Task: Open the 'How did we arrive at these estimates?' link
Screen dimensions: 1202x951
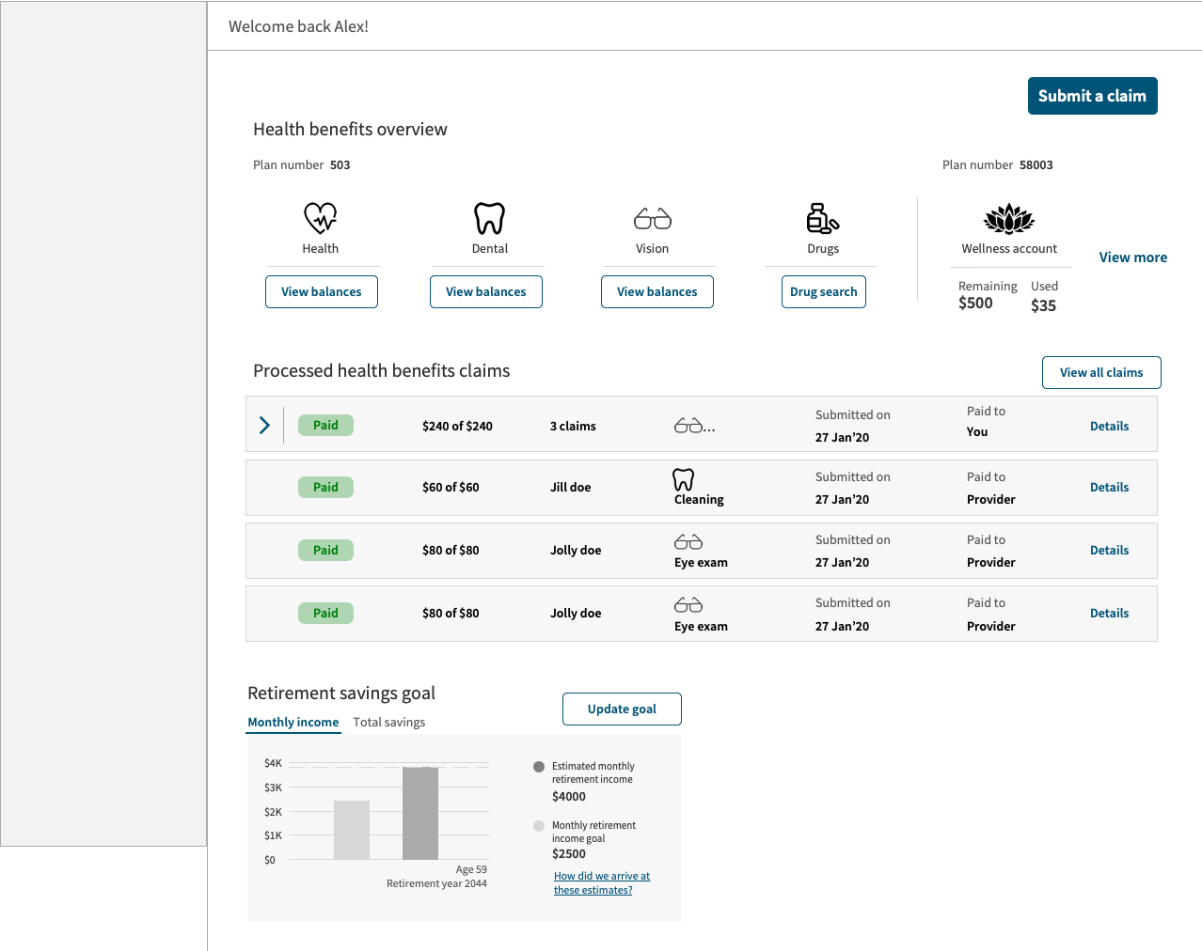Action: tap(602, 883)
